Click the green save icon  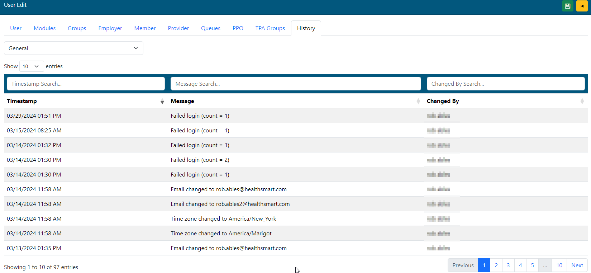[x=567, y=6]
